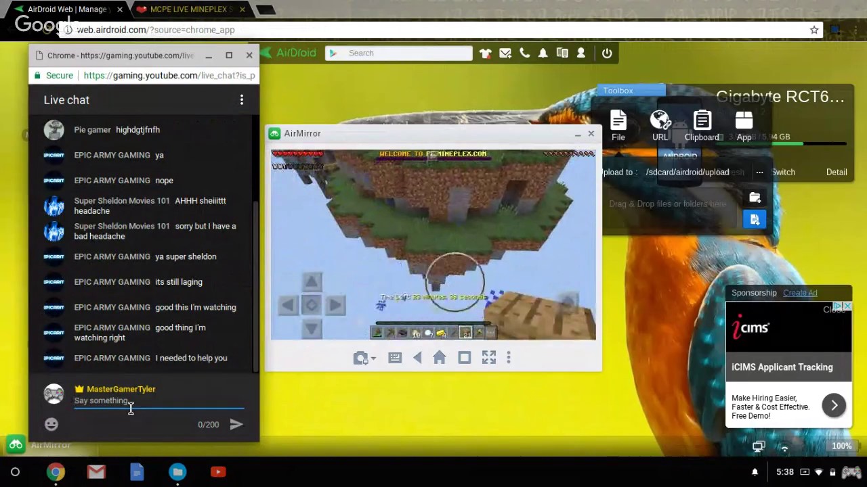Viewport: 867px width, 487px height.
Task: Open Live chat options menu
Action: (x=242, y=100)
